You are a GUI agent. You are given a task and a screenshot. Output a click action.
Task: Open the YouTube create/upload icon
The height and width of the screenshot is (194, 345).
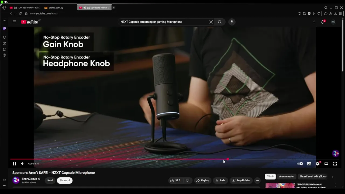point(314,22)
